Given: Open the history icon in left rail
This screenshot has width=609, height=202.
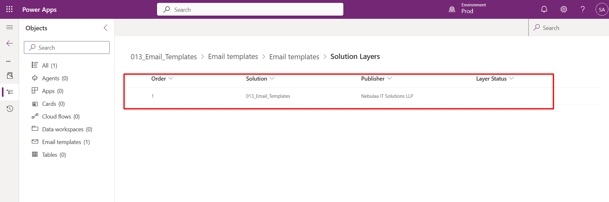Looking at the screenshot, I should click(x=10, y=109).
